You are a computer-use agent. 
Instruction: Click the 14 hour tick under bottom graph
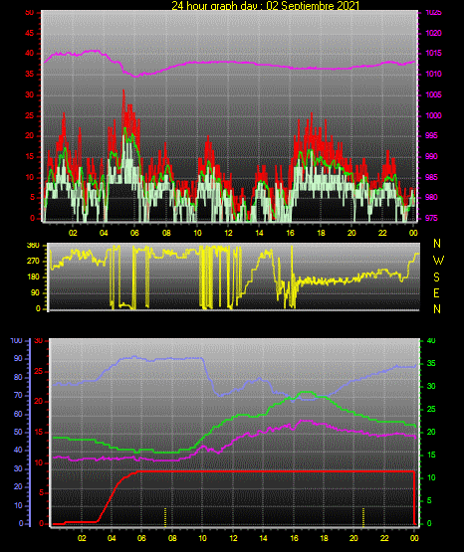[263, 538]
